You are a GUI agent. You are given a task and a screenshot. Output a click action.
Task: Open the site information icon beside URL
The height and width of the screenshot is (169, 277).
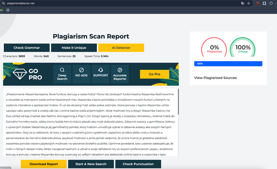coord(3,3)
